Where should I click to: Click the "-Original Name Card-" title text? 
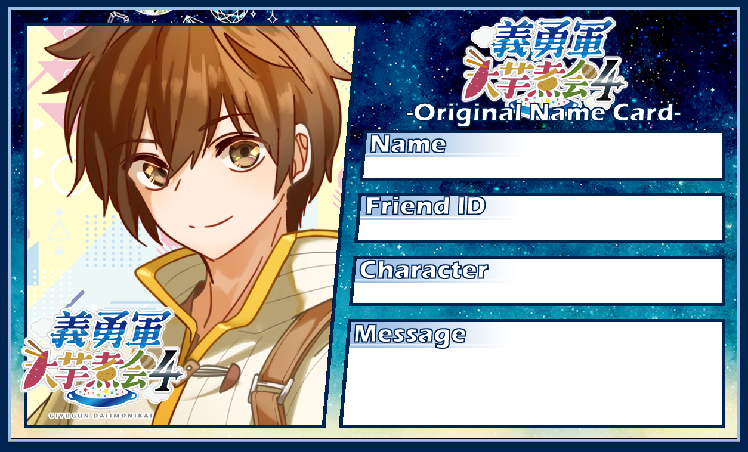543,112
